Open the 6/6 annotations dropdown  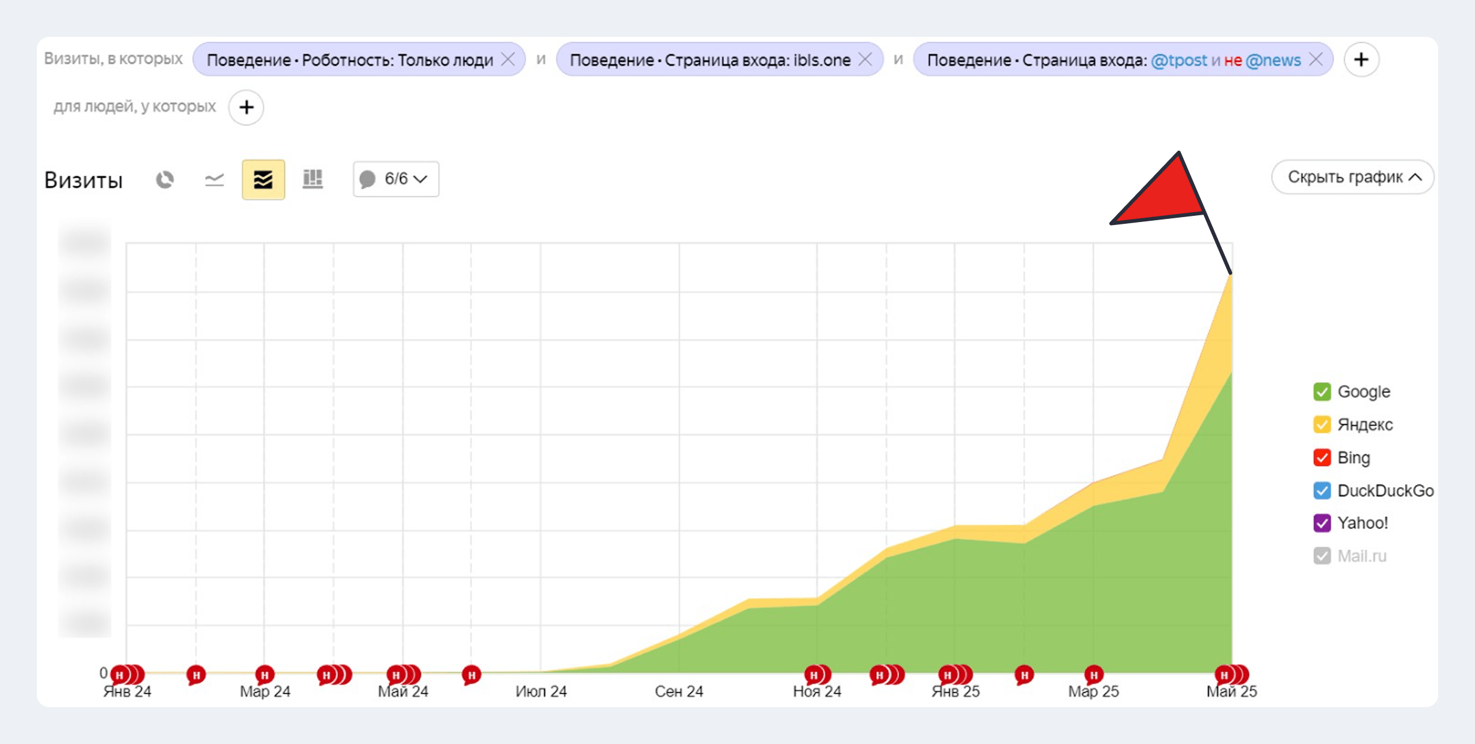pyautogui.click(x=396, y=180)
